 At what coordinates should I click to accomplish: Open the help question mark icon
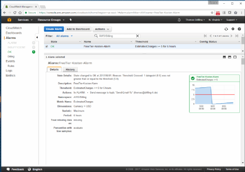tap(239, 29)
